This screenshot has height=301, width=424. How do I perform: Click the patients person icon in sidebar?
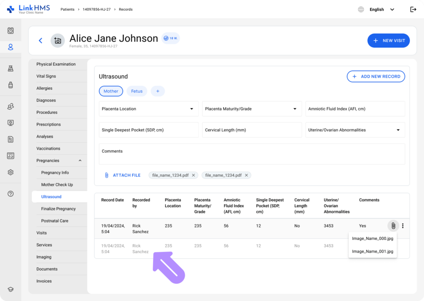click(x=11, y=47)
